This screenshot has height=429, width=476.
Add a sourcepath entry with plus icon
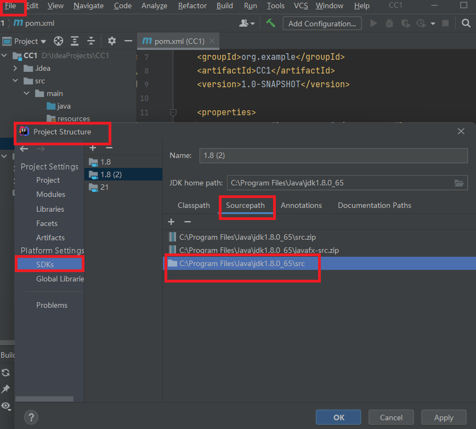[171, 222]
